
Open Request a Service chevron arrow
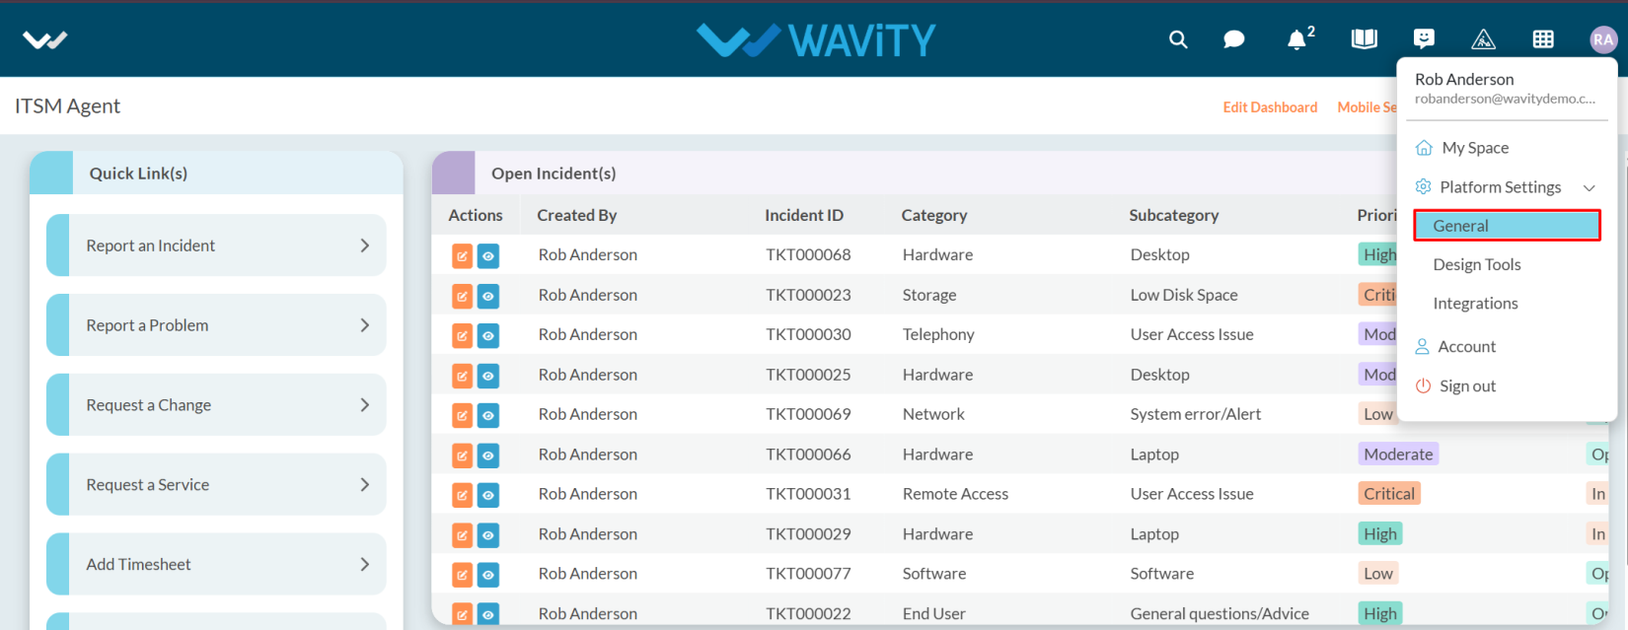point(365,485)
